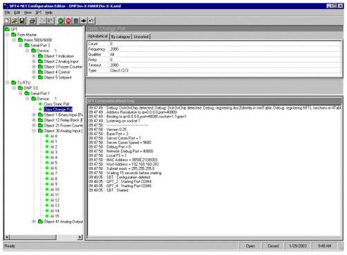
Task: Click the green dot beside AI 10
Action: pyautogui.click(x=47, y=189)
